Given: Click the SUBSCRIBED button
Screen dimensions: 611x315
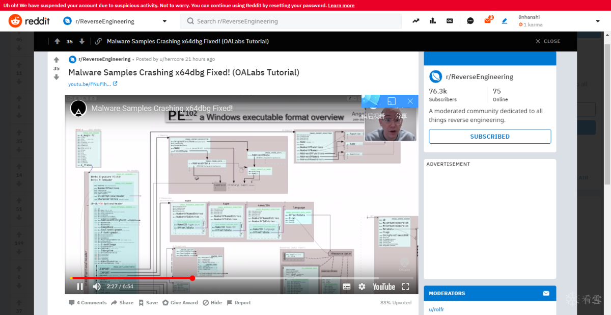Looking at the screenshot, I should click(490, 137).
